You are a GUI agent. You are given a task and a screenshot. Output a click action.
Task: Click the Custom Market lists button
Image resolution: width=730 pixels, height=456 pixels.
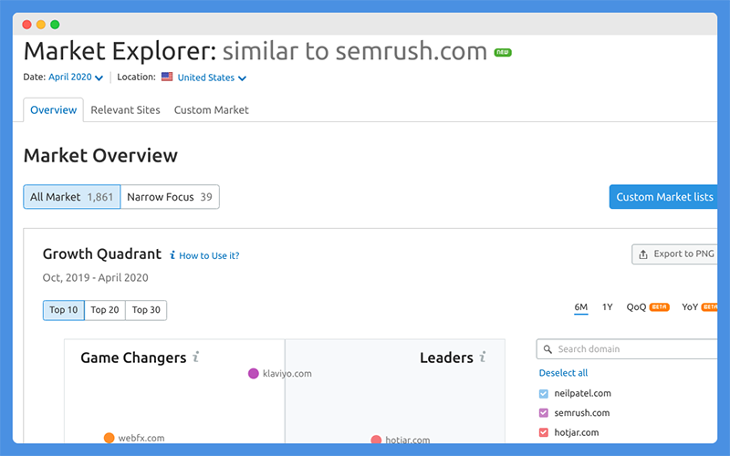click(663, 197)
